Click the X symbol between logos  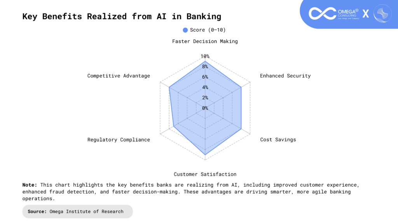point(365,14)
